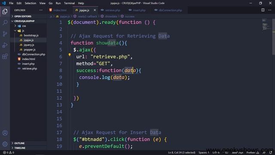Click the VS Code logo icon
The image size is (275, 155).
tap(4, 3)
